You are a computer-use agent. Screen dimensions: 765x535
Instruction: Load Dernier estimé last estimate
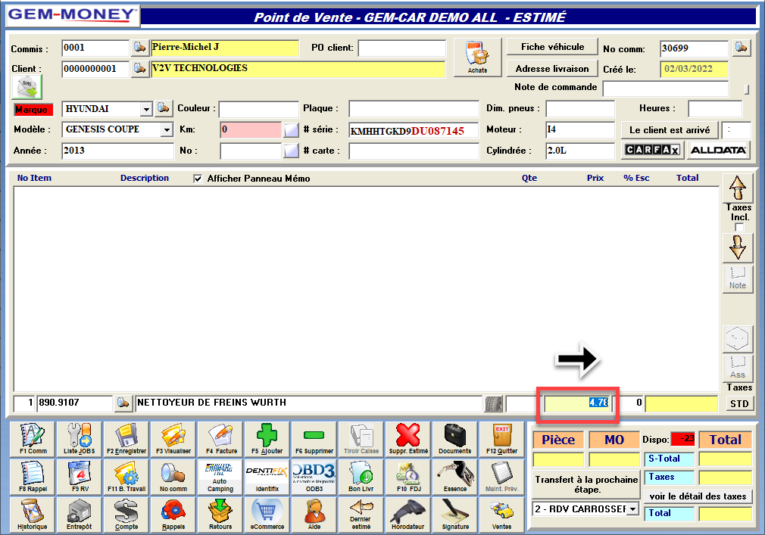[361, 515]
